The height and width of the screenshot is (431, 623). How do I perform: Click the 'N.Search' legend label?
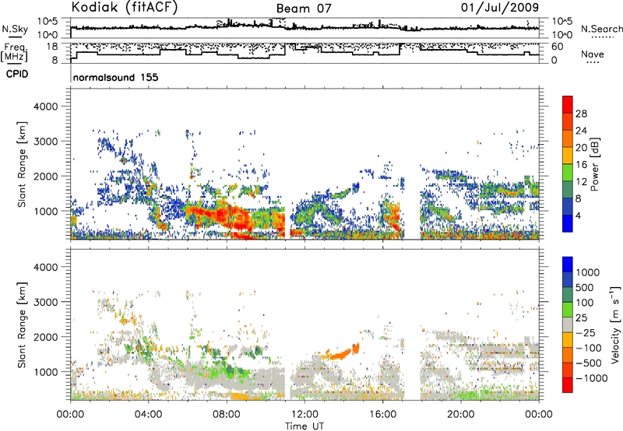(601, 29)
